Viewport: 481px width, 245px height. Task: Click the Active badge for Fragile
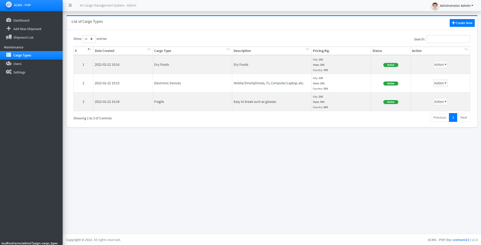391,102
